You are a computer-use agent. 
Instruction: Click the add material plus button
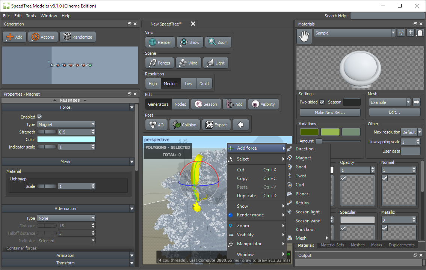(x=411, y=33)
